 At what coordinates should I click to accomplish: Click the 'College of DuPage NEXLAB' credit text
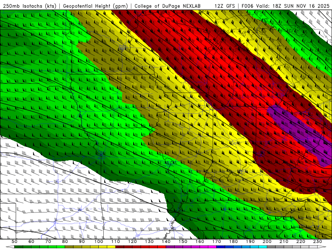[168, 6]
